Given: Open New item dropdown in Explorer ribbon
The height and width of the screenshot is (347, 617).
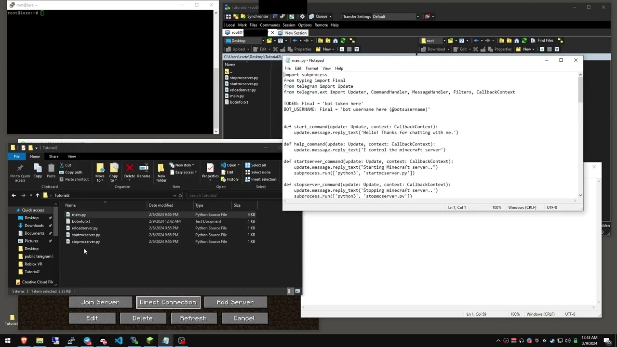Looking at the screenshot, I should pyautogui.click(x=182, y=165).
